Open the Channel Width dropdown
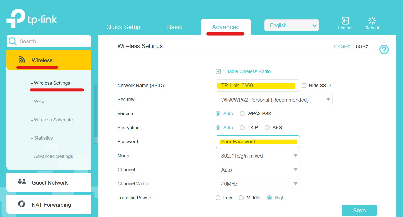The width and height of the screenshot is (403, 217). coord(257,183)
